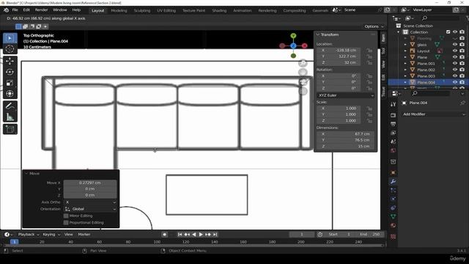Toggle Collection exclude checkbox in outliner
The height and width of the screenshot is (264, 469).
click(448, 32)
